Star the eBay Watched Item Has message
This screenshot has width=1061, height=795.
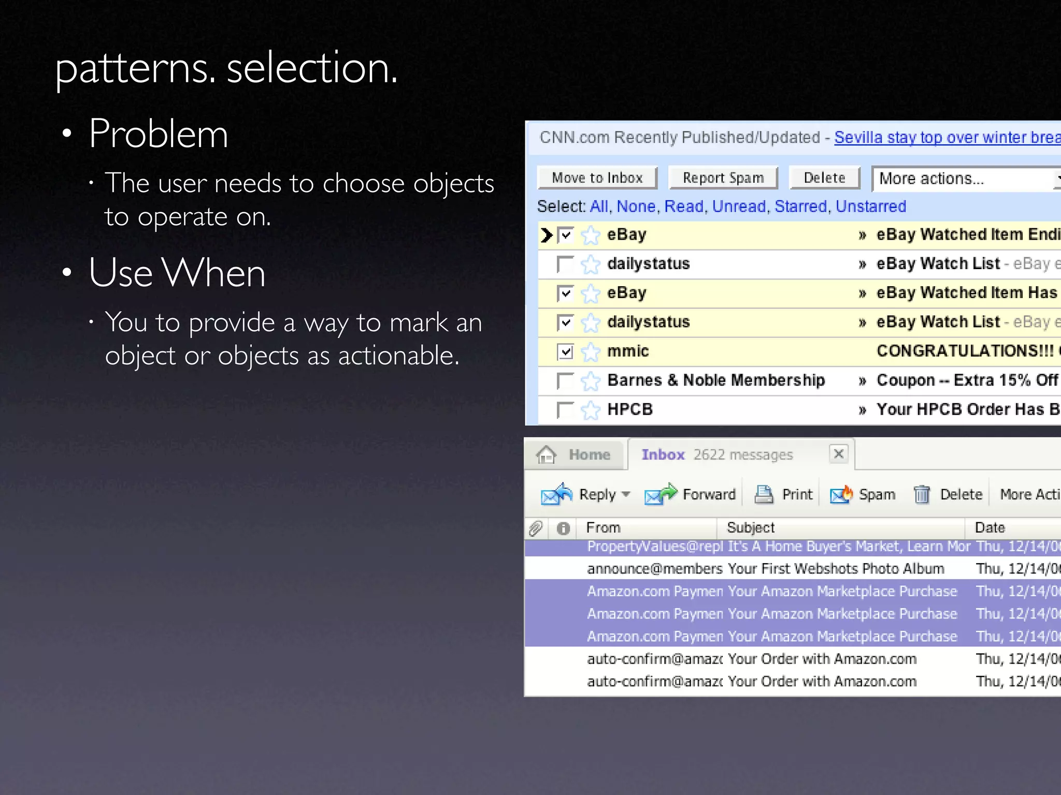[x=590, y=294]
